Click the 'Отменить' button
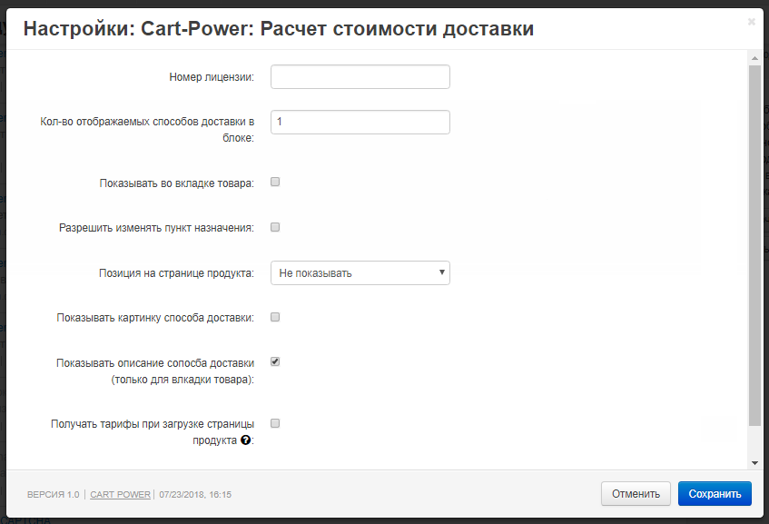The width and height of the screenshot is (769, 524). tap(636, 494)
